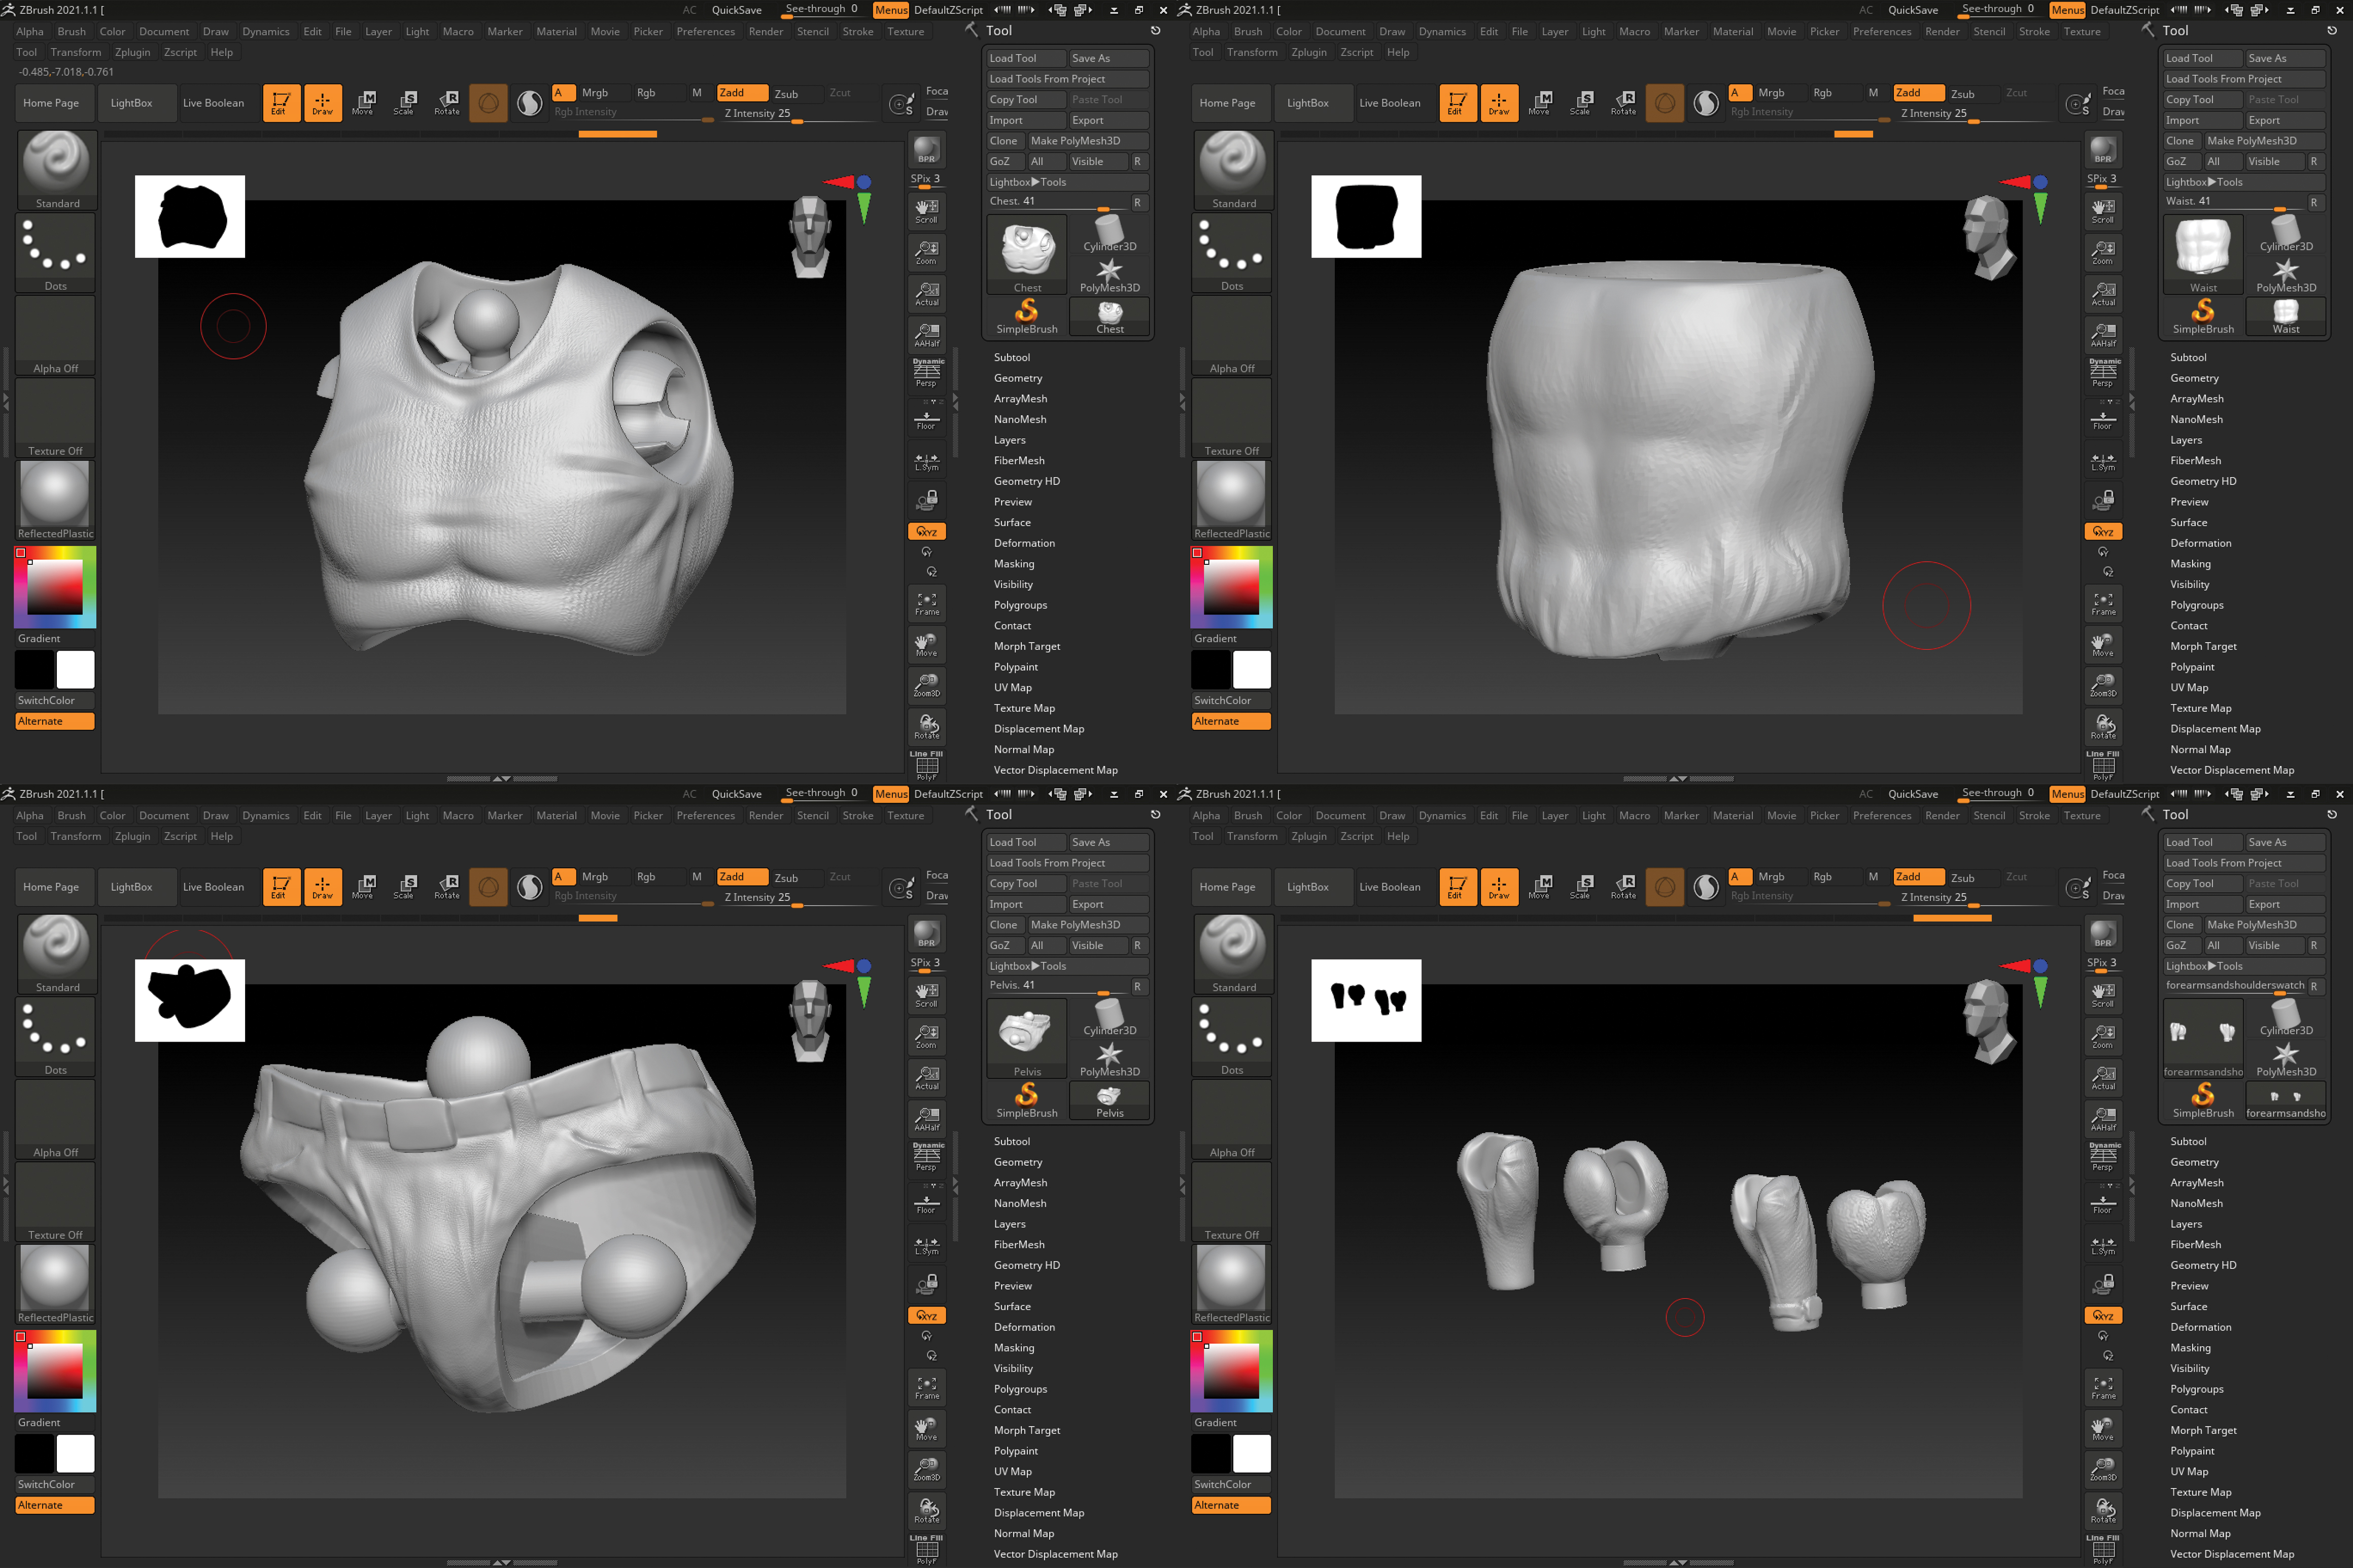Click AAHalf icon in the Chest window
This screenshot has width=2353, height=1568.
click(x=926, y=334)
